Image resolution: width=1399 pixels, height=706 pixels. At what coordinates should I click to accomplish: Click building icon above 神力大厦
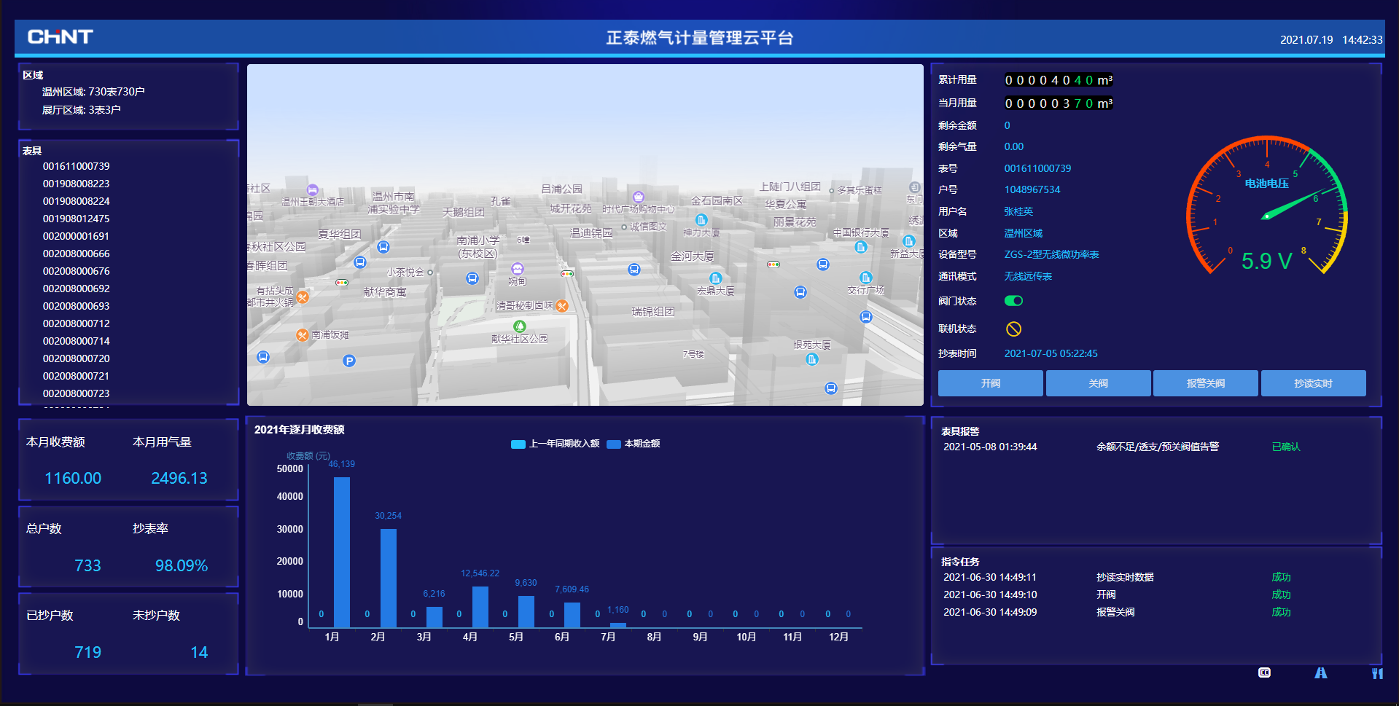[x=701, y=220]
